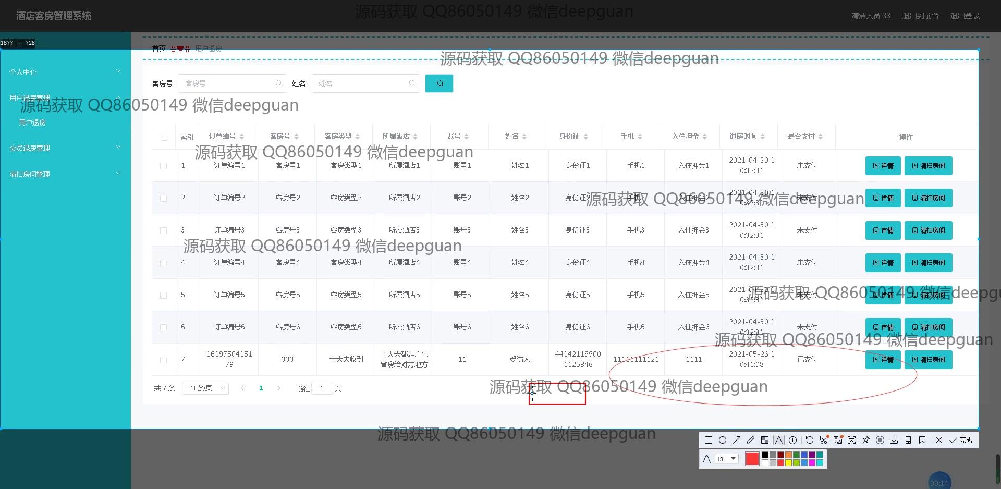Image resolution: width=1001 pixels, height=489 pixels.
Task: Click the teal search magnifier button
Action: (x=440, y=83)
